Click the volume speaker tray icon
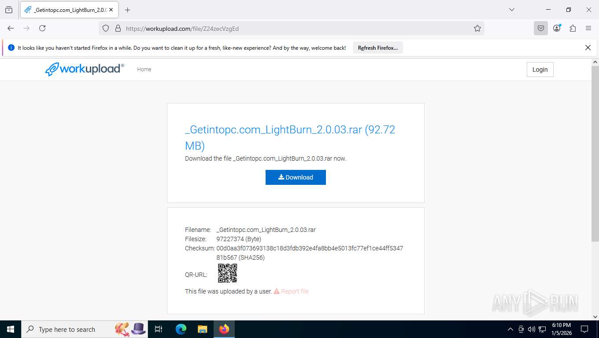Screen dimensions: 599x338 click(532, 329)
